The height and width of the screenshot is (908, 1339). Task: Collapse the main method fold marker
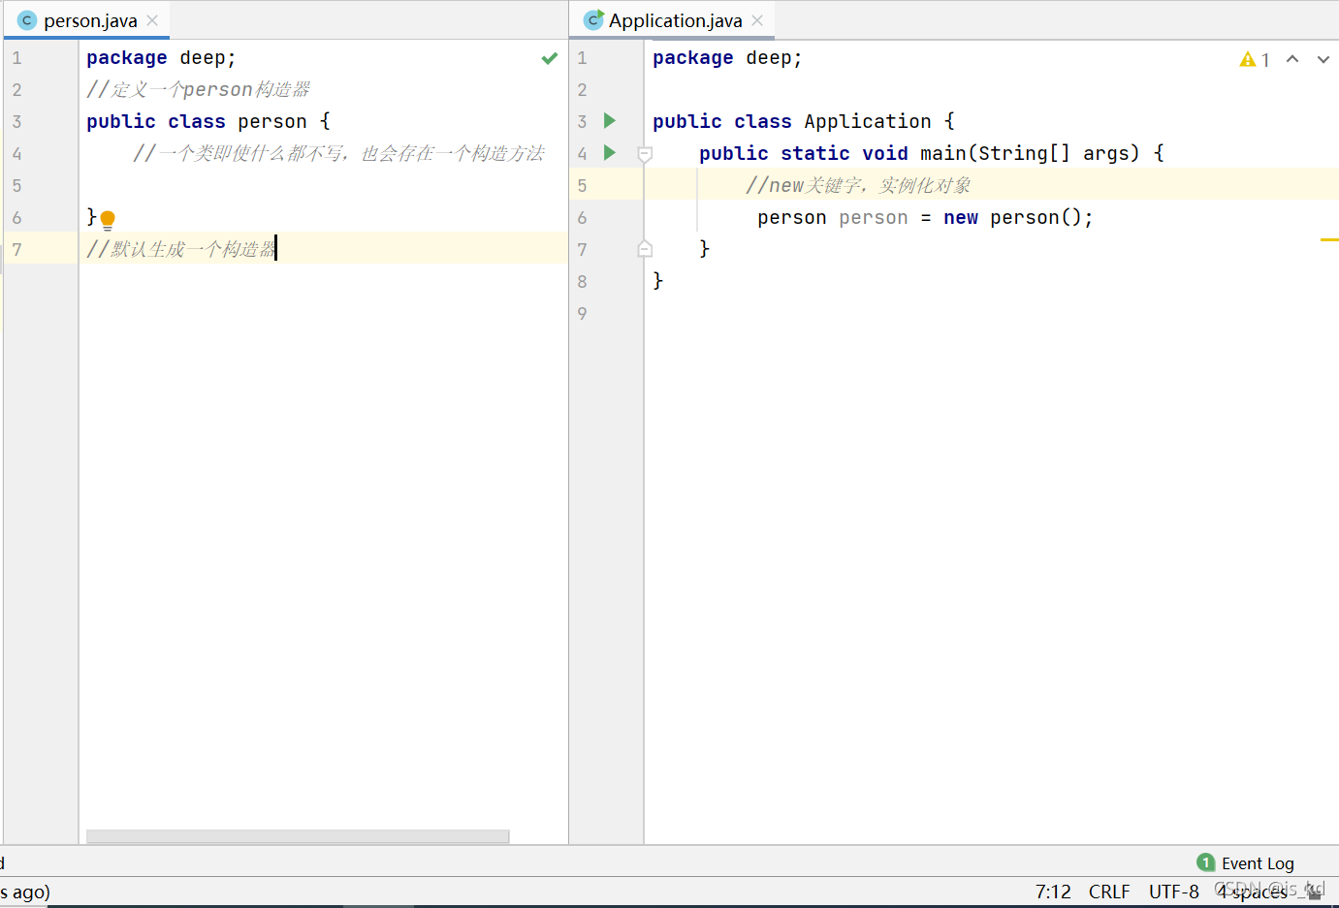click(x=645, y=153)
